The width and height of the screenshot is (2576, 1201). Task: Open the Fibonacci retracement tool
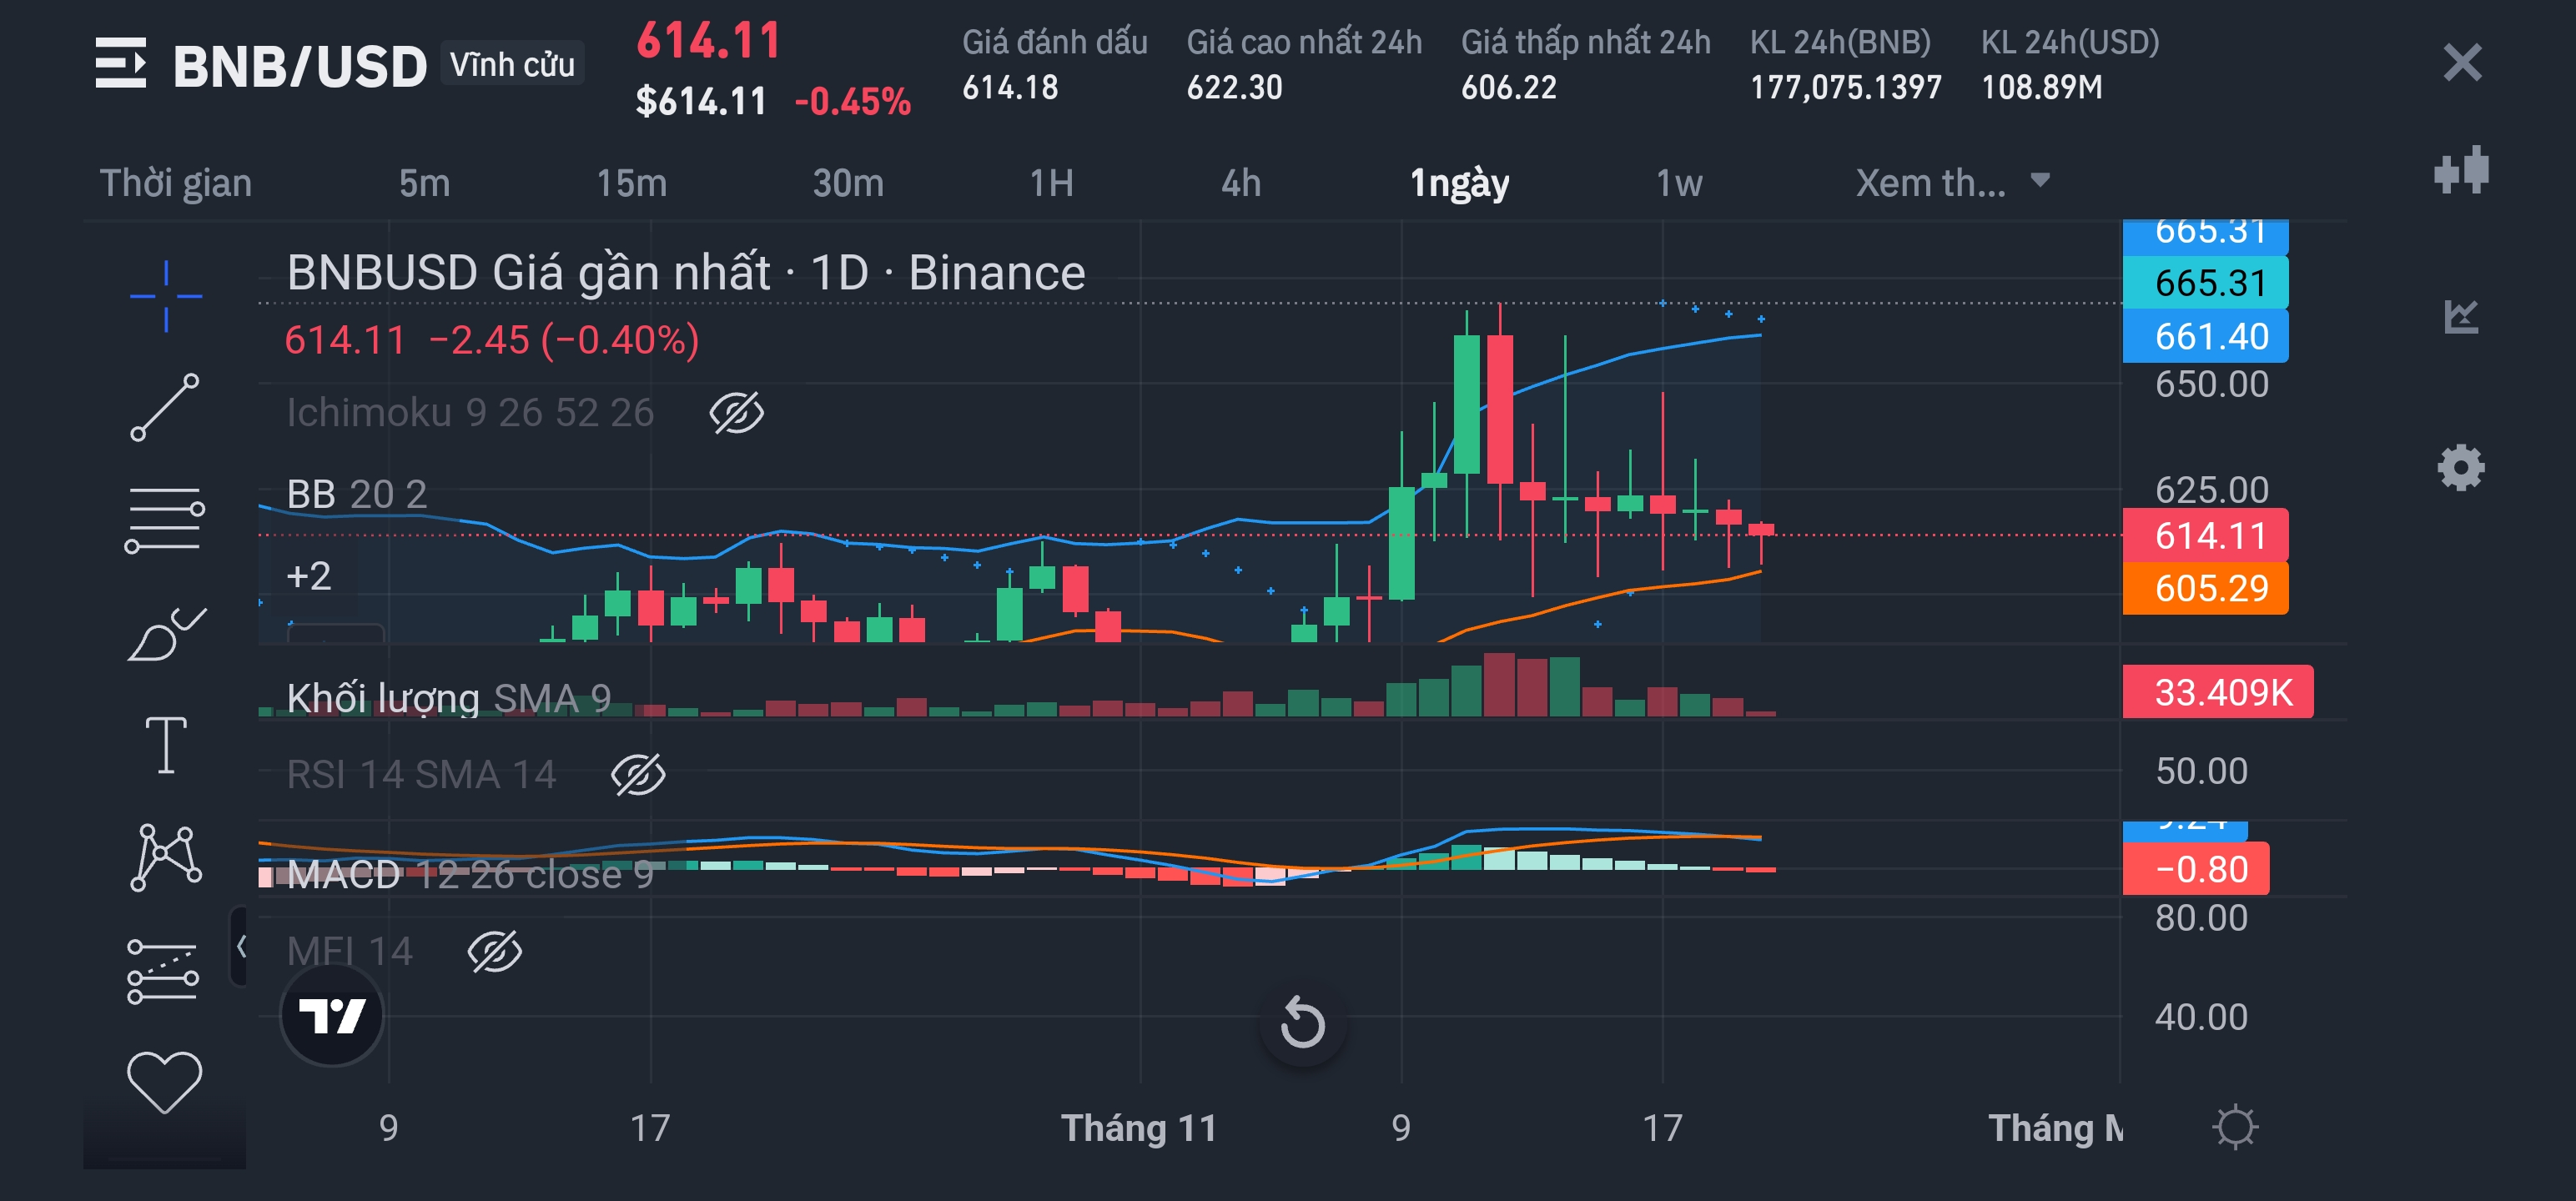pyautogui.click(x=165, y=520)
